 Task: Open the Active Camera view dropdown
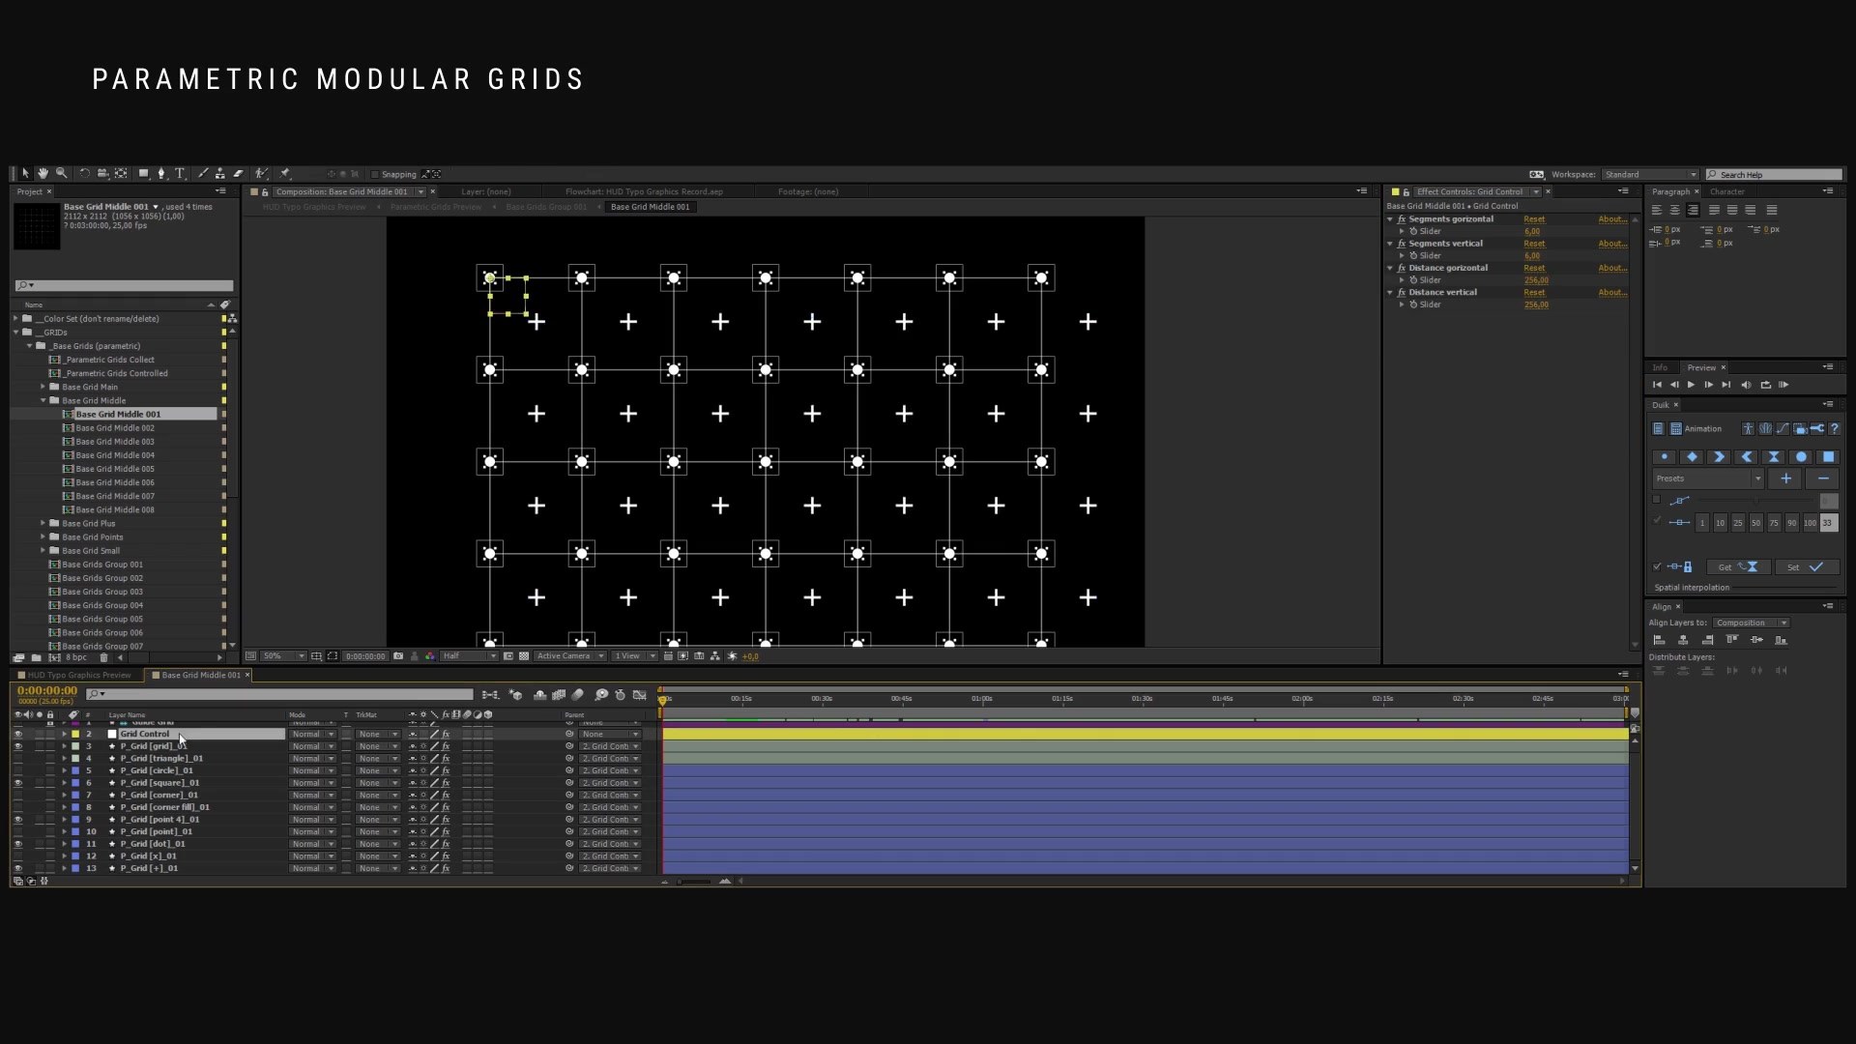[x=570, y=656]
